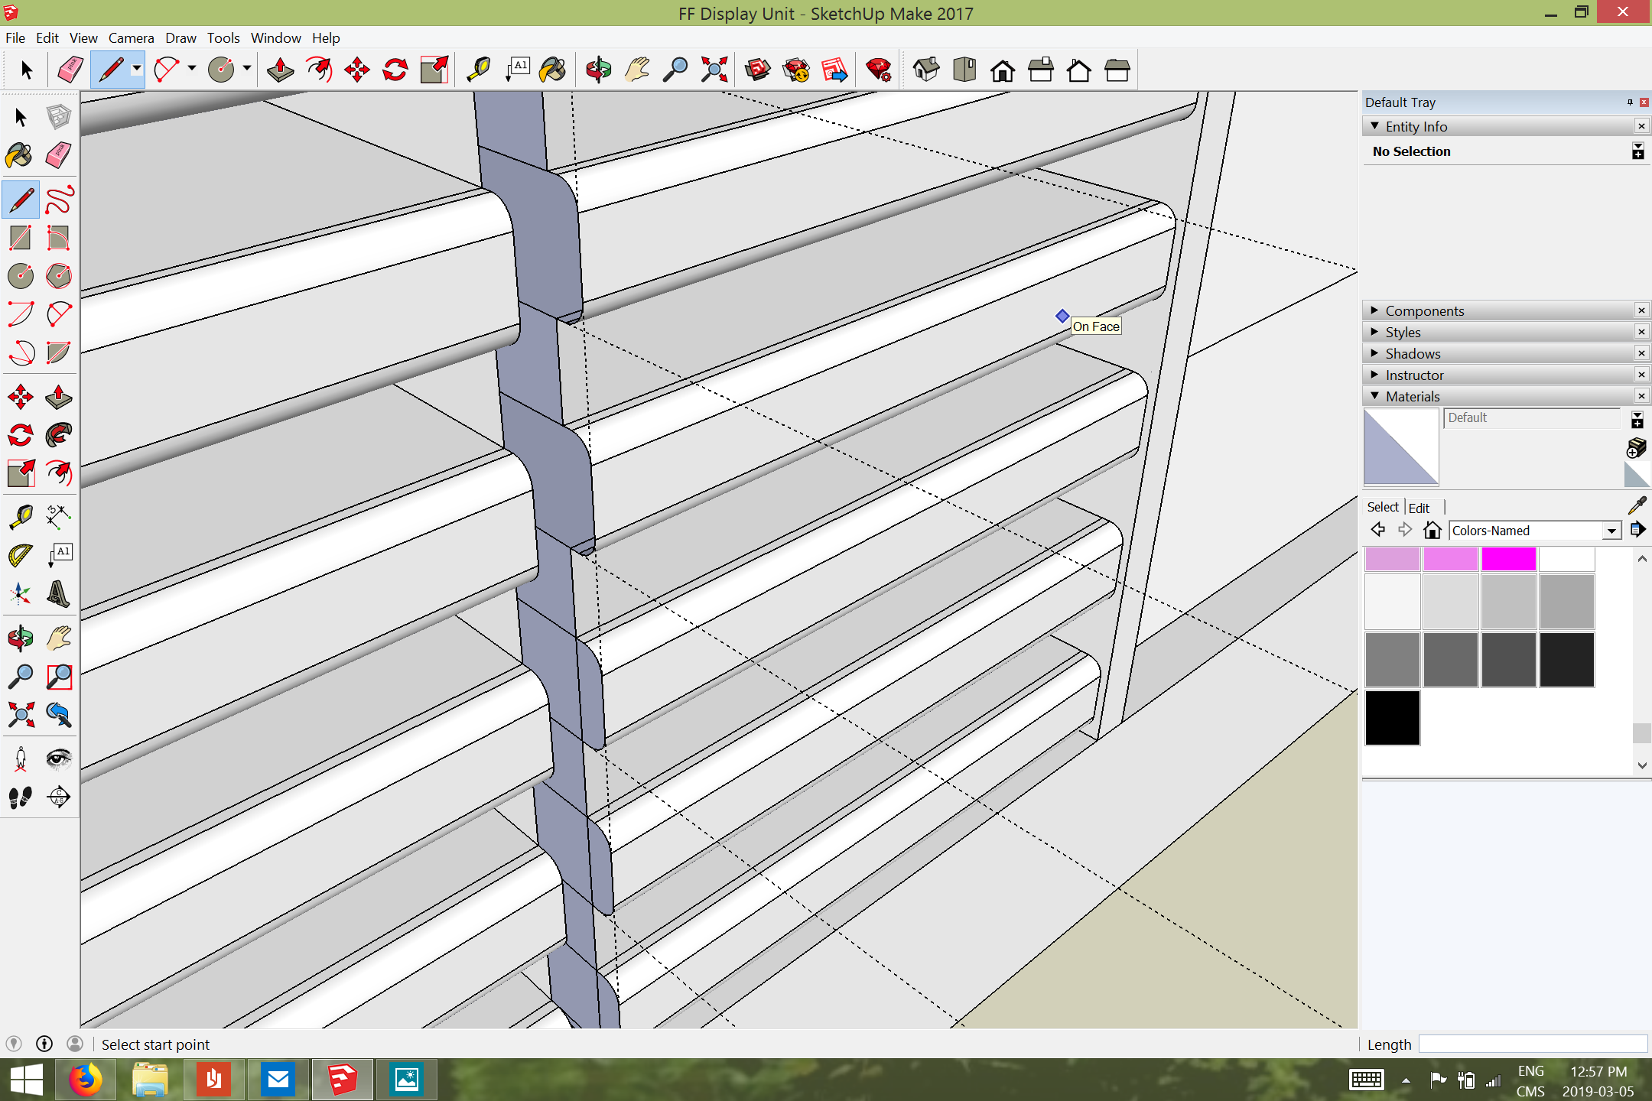
Task: Open the Line tool dropdown arrow
Action: (x=137, y=69)
